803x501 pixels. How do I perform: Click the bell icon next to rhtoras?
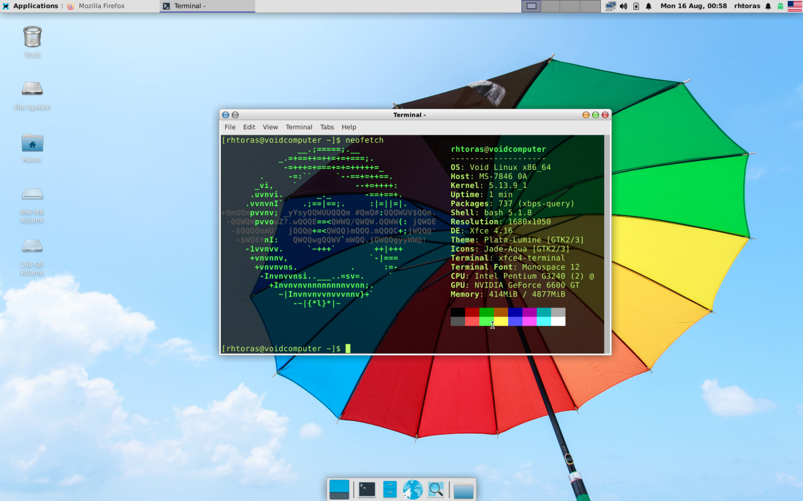click(x=768, y=6)
